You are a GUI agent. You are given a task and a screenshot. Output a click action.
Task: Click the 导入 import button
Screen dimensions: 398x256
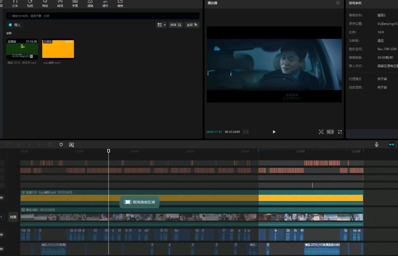(x=15, y=25)
